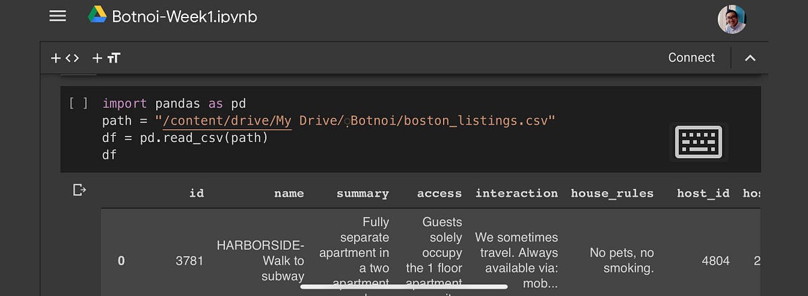The image size is (808, 296).
Task: Collapse the header with the chevron
Action: tap(750, 58)
